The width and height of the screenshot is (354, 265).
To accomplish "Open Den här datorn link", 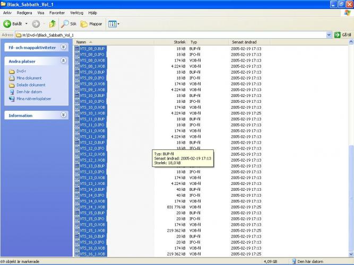I will (29, 92).
